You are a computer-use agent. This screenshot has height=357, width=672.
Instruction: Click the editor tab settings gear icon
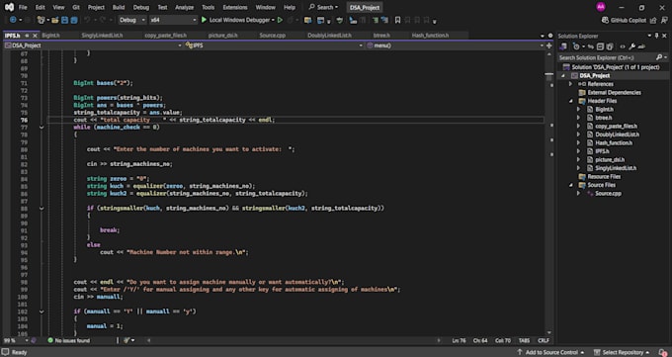[x=550, y=36]
